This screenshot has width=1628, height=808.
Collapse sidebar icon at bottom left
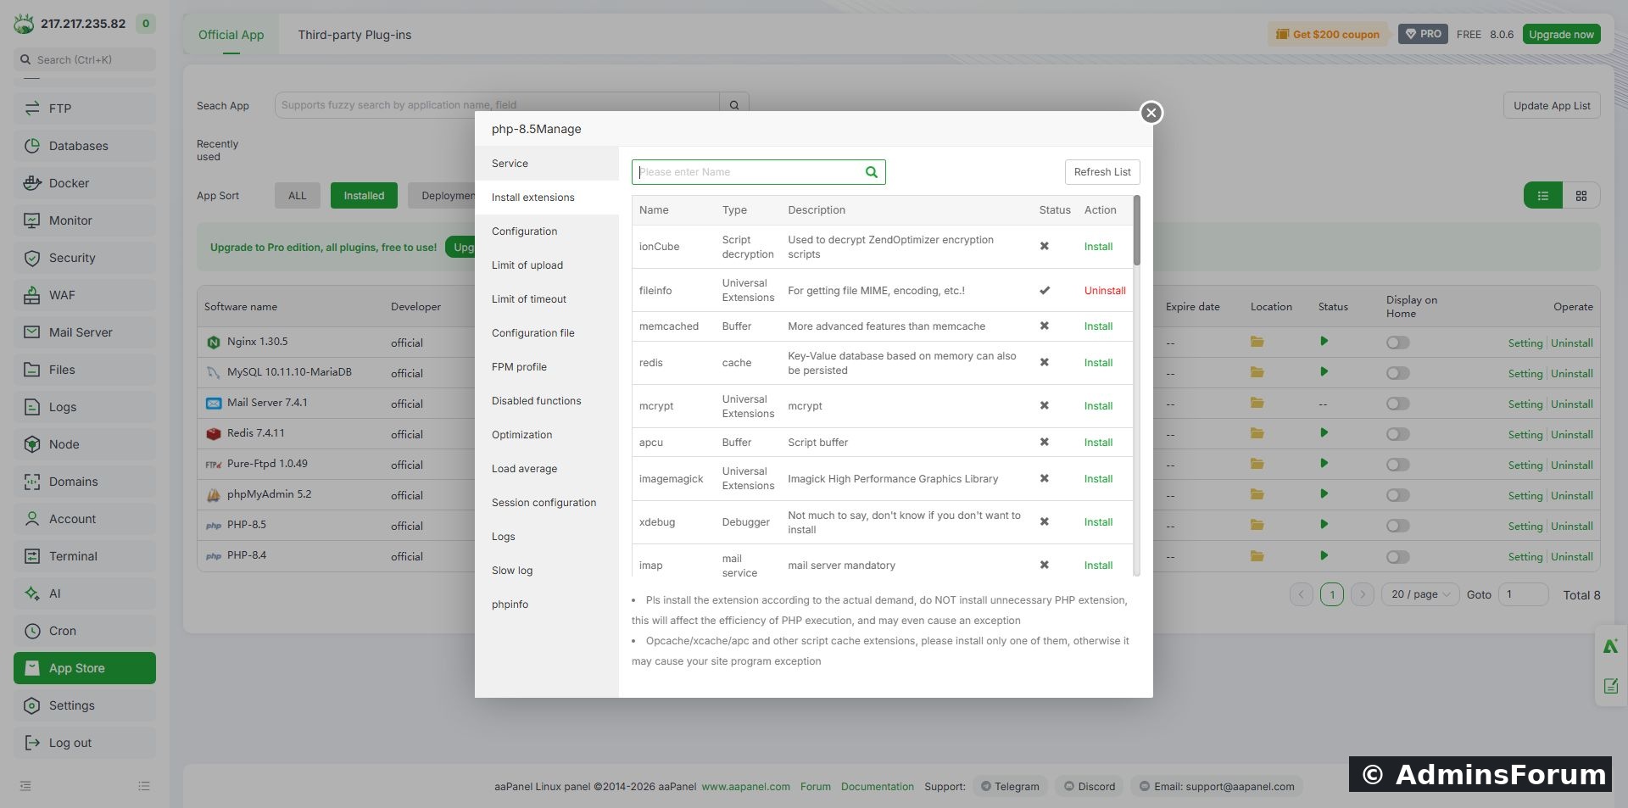point(25,786)
